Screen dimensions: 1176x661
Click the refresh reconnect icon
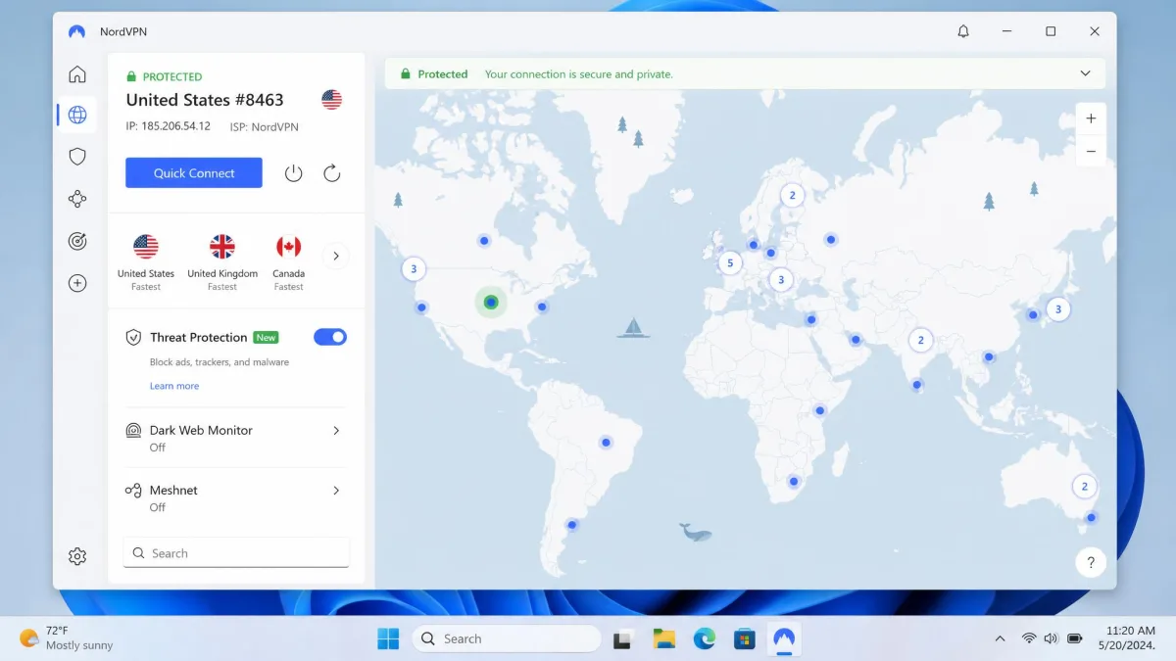coord(332,173)
